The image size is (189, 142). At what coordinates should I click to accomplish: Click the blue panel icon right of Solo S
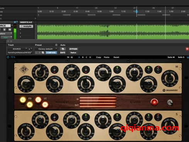pyautogui.click(x=188, y=57)
